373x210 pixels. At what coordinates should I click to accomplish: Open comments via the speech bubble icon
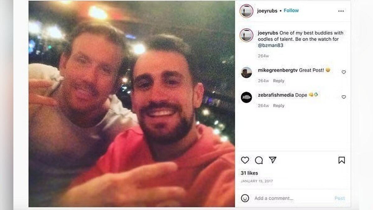[259, 160]
